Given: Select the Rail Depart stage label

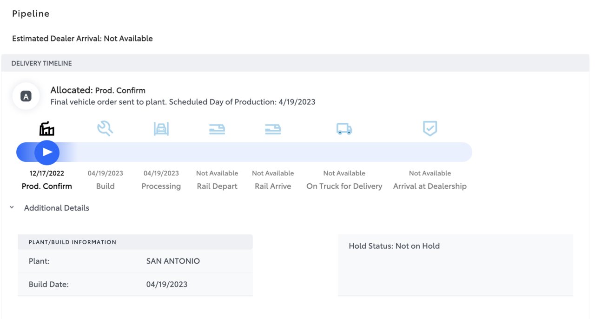Looking at the screenshot, I should click(217, 186).
